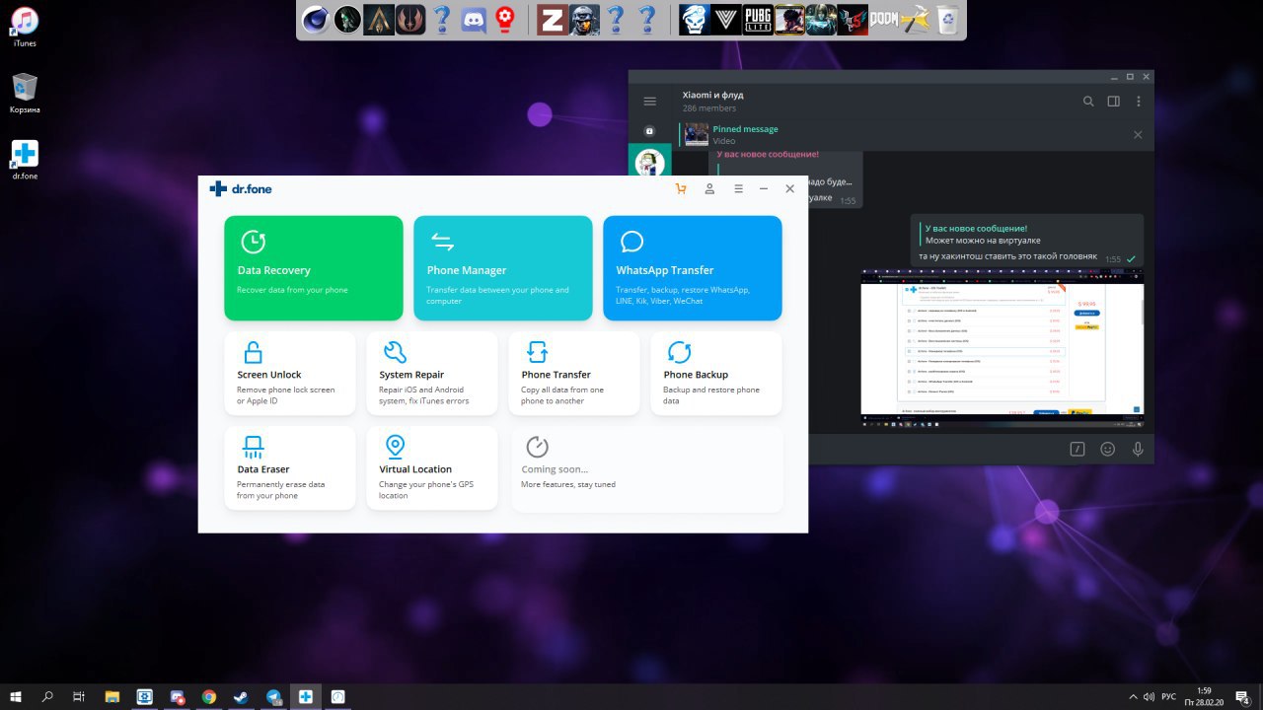The width and height of the screenshot is (1263, 710).
Task: Open the Screen Unlock tool
Action: pyautogui.click(x=290, y=373)
